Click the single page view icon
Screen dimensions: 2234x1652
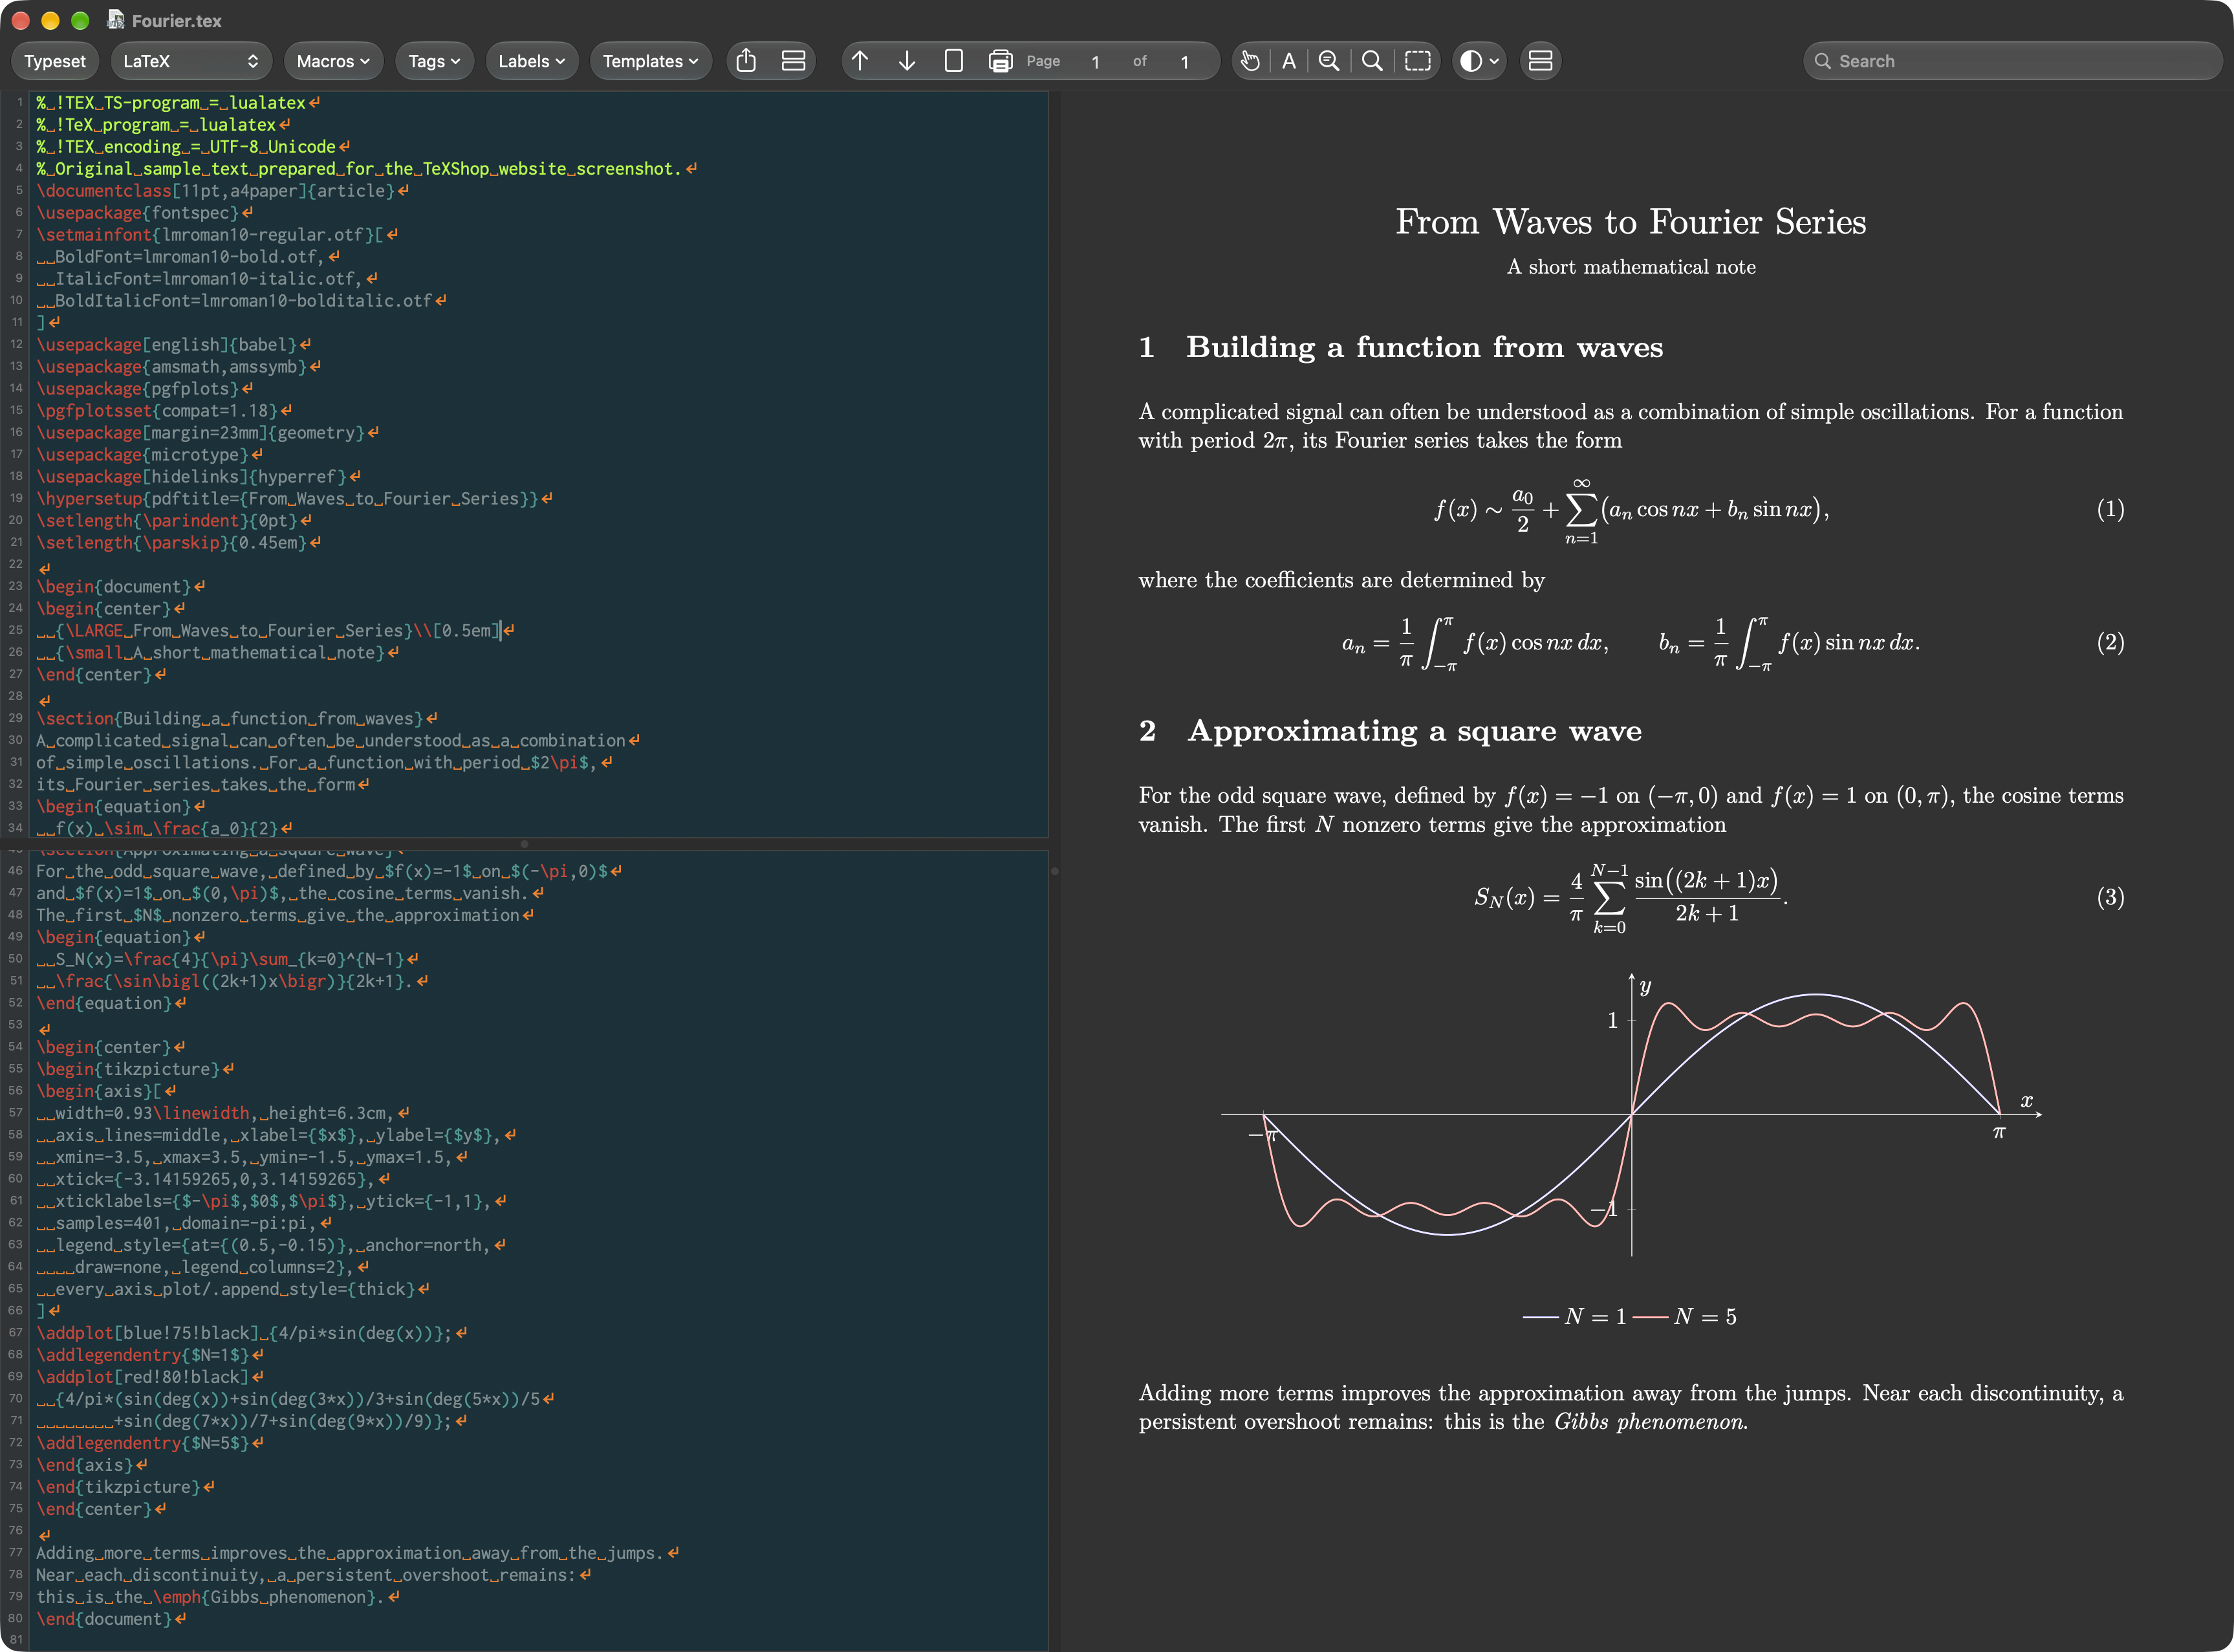tap(954, 61)
